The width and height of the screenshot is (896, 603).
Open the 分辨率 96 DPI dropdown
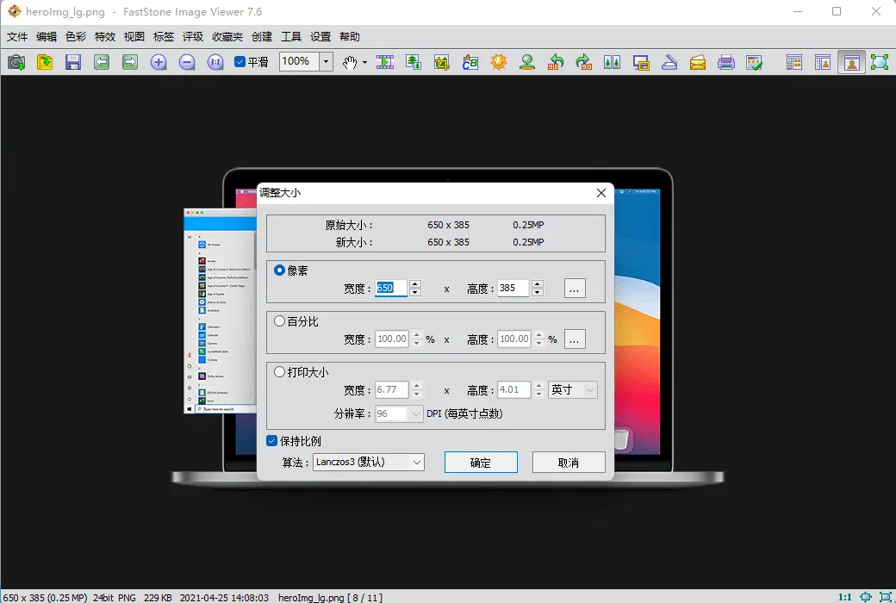coord(399,413)
